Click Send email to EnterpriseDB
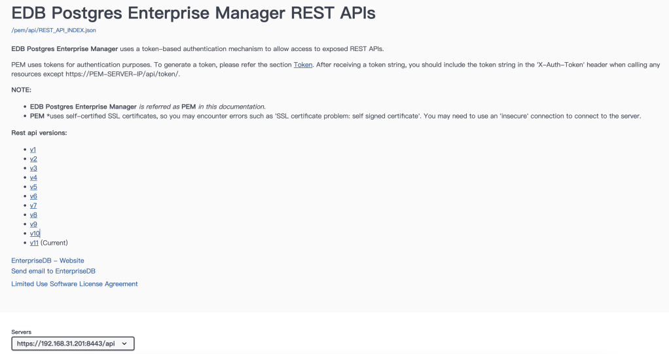The height and width of the screenshot is (354, 669). pyautogui.click(x=54, y=271)
